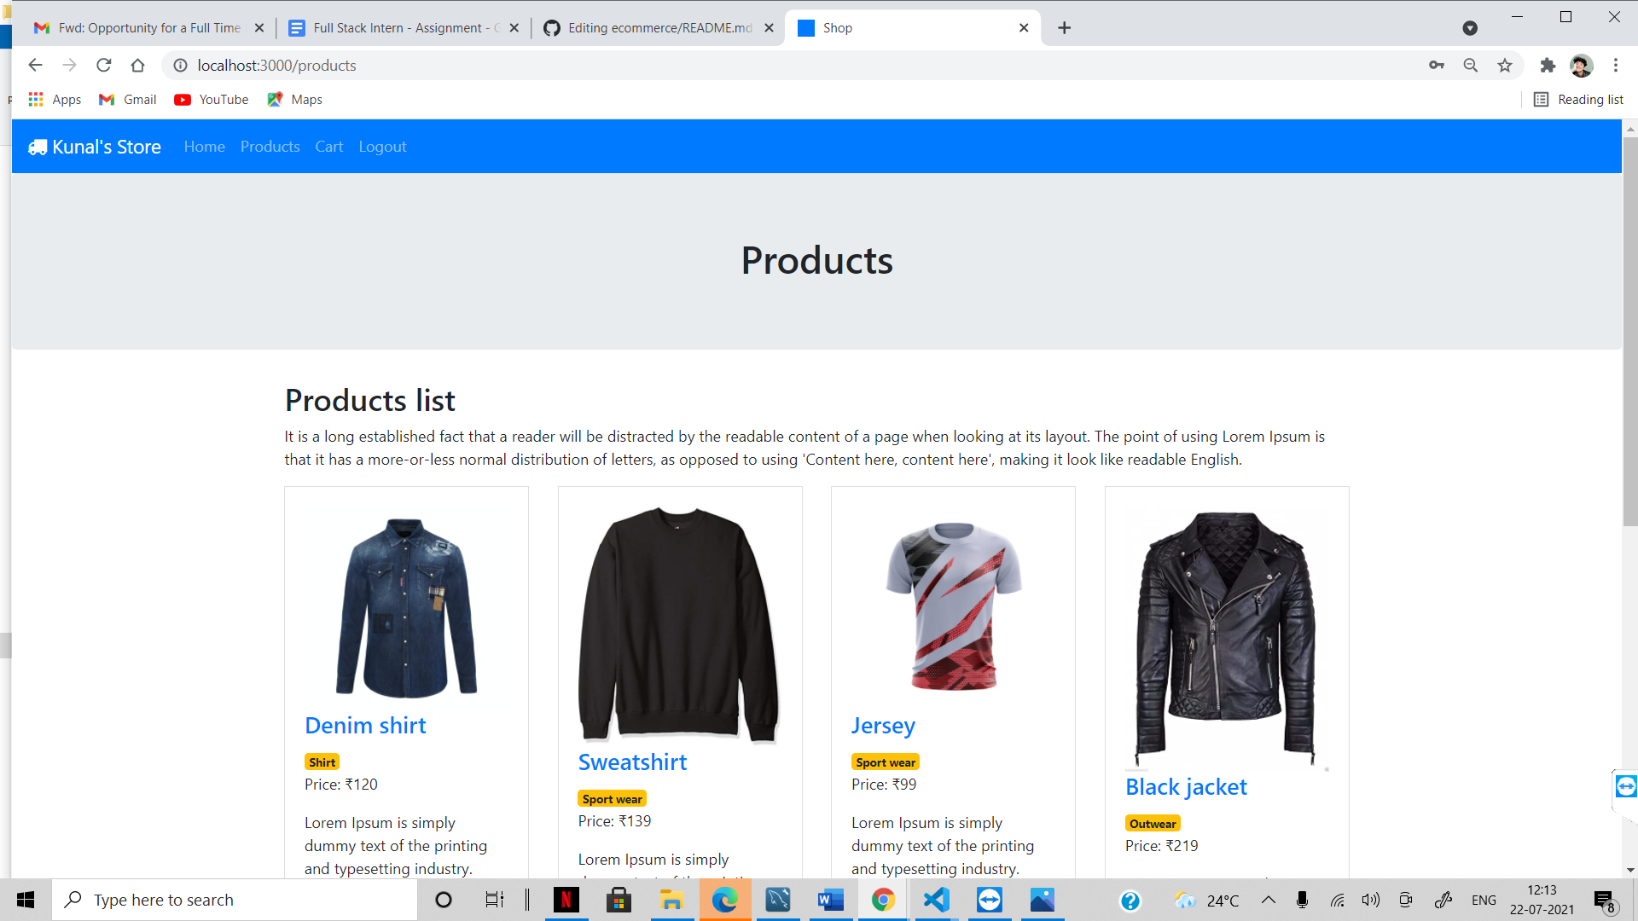Launch Netflix from the taskbar

tap(566, 900)
